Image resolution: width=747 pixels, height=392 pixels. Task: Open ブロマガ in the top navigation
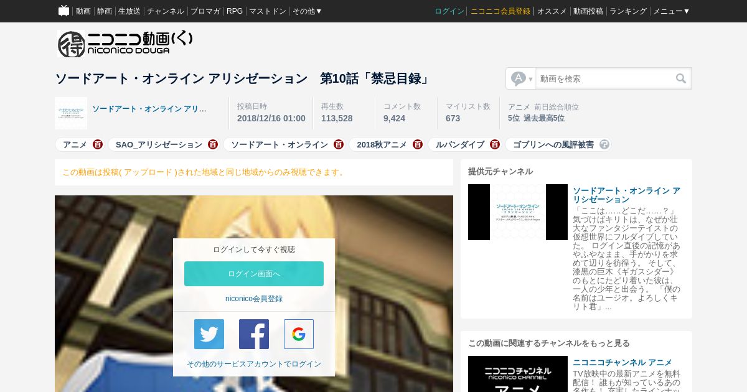[x=205, y=11]
